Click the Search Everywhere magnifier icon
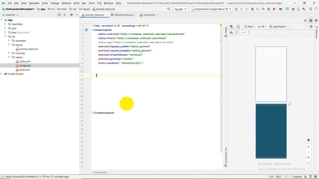The width and height of the screenshot is (319, 179). (311, 9)
